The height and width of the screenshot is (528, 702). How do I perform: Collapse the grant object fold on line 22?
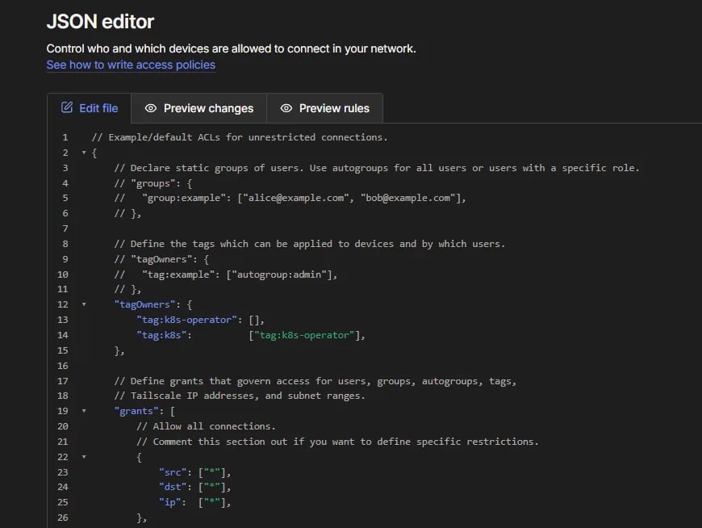(x=84, y=457)
